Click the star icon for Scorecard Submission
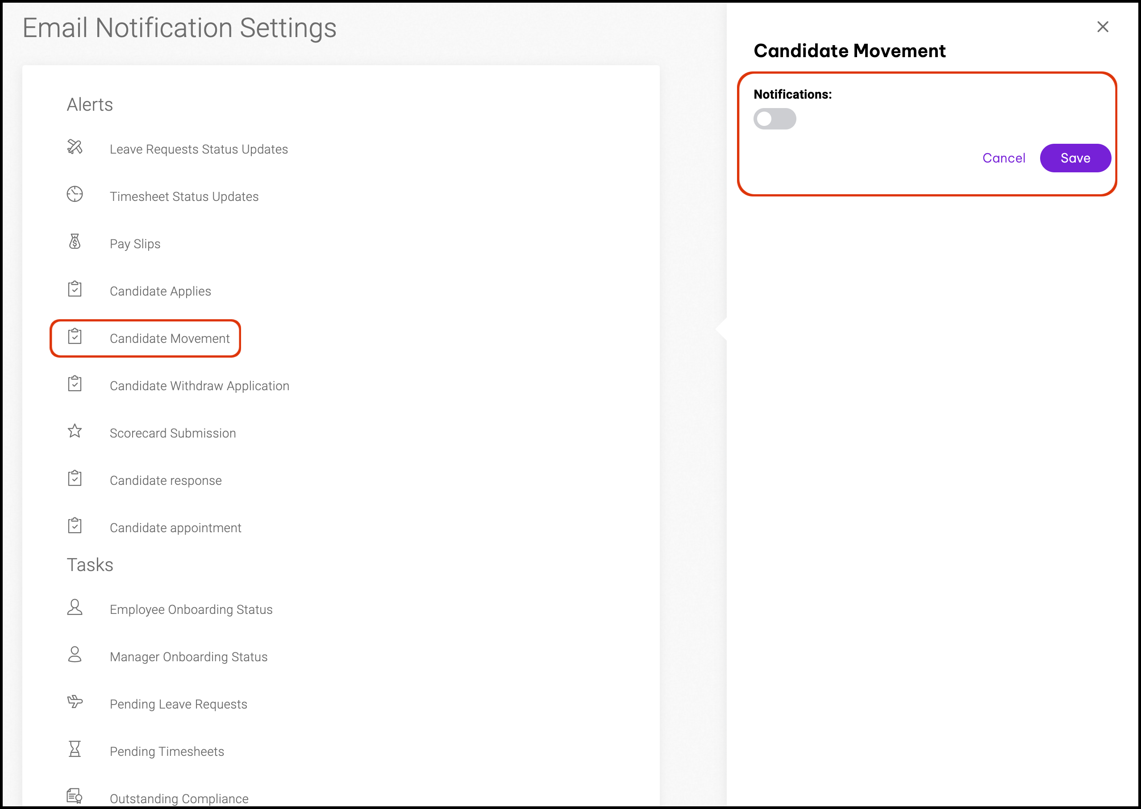Viewport: 1141px width, 809px height. click(75, 431)
